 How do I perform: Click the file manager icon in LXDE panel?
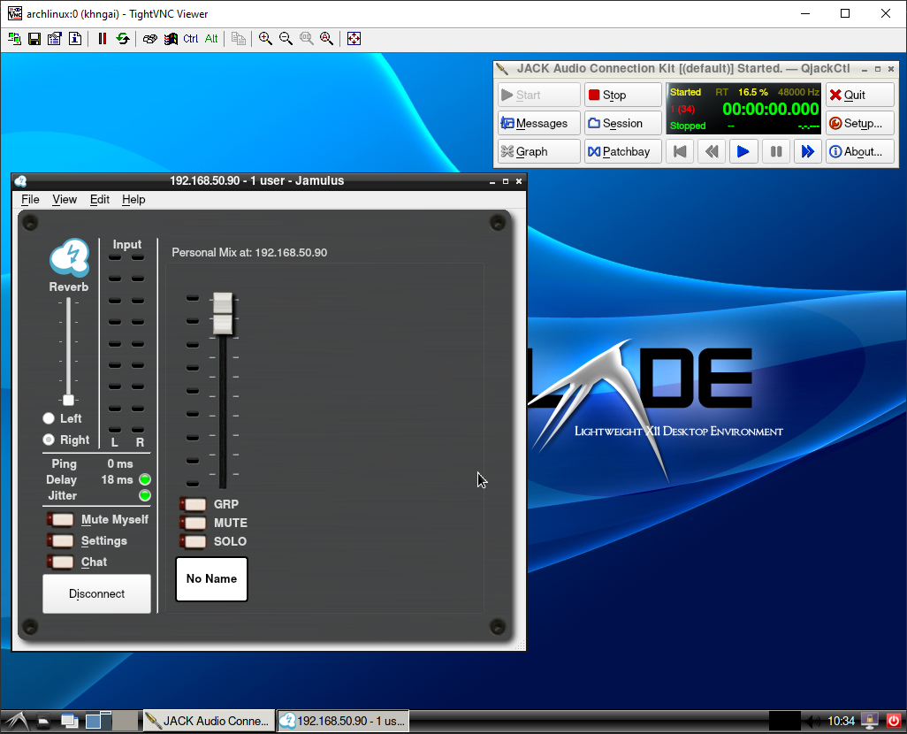(x=44, y=722)
